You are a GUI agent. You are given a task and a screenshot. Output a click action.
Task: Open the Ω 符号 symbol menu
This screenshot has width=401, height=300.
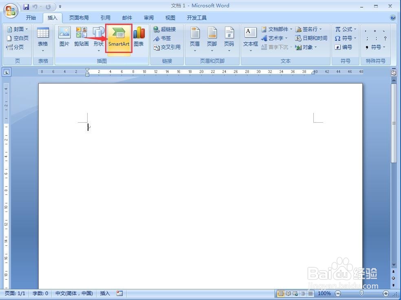coord(346,38)
